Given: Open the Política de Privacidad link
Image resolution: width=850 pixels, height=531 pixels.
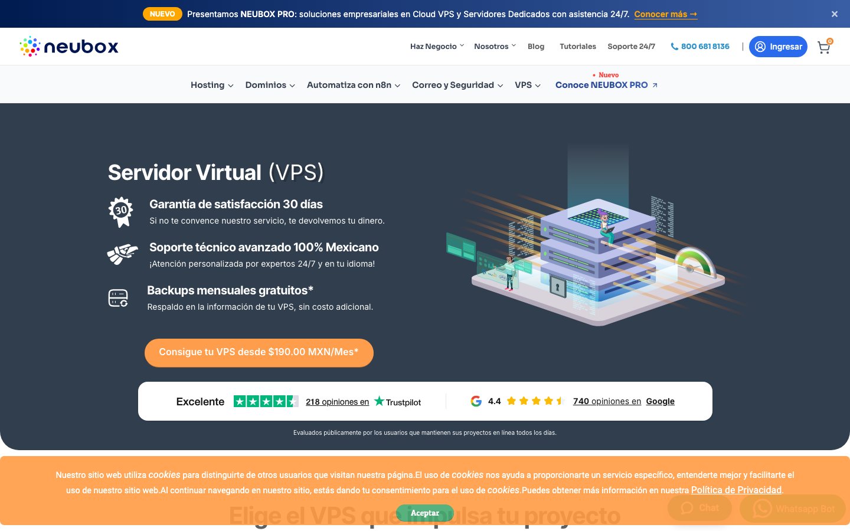Looking at the screenshot, I should (736, 490).
